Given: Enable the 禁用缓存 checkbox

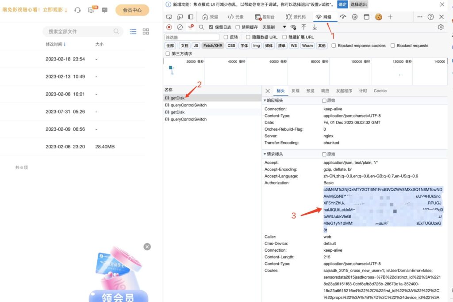Looking at the screenshot, I should (238, 27).
